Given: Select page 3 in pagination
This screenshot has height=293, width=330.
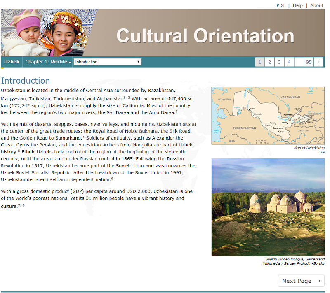Looking at the screenshot, I should pos(279,62).
